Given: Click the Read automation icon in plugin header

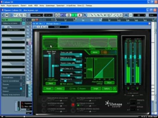Looking at the screenshot, I should [x=43, y=27].
